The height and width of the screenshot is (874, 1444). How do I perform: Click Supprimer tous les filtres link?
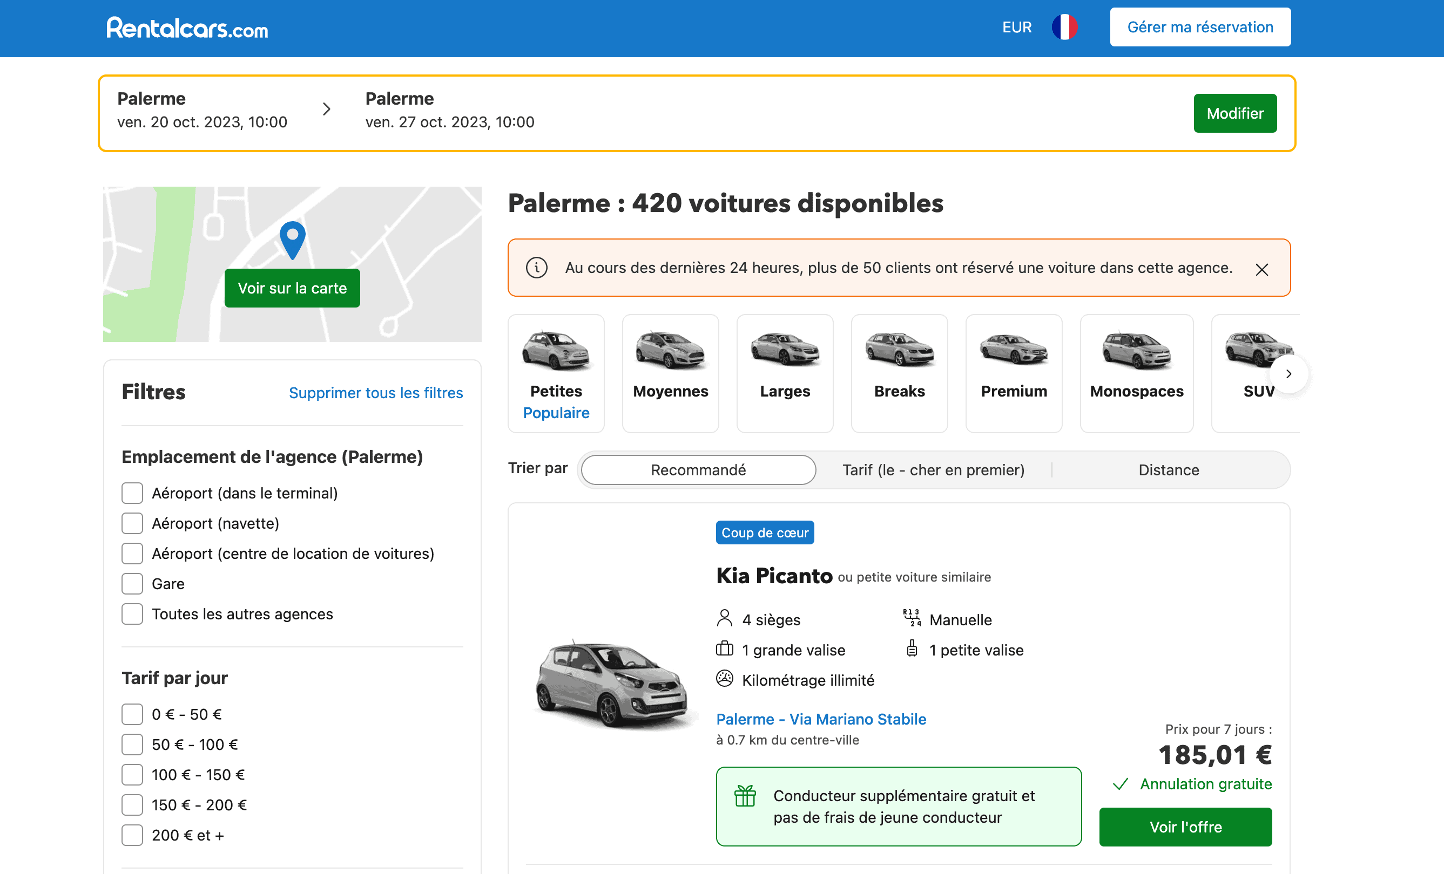click(x=376, y=392)
